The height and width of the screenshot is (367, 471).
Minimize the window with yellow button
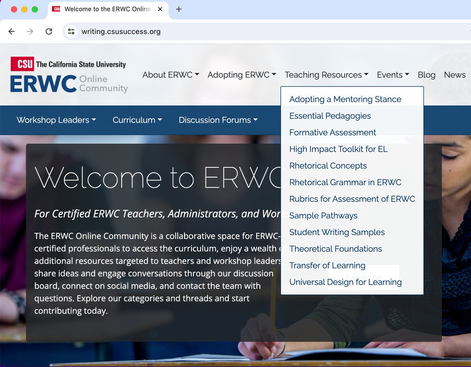pyautogui.click(x=24, y=9)
